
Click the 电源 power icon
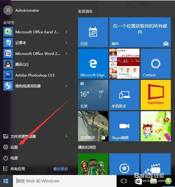(x=6, y=158)
